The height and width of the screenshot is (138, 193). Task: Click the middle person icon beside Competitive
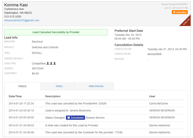point(51,63)
